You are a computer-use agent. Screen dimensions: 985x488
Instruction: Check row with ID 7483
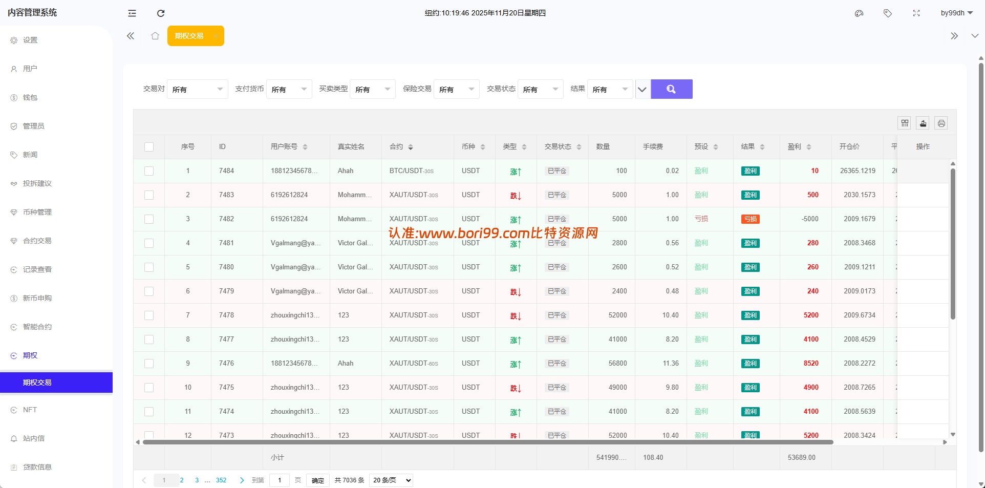(149, 195)
